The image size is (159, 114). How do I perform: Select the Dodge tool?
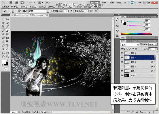click(x=7, y=41)
